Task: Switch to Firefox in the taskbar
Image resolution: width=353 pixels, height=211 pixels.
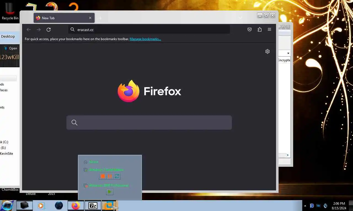Action: click(x=76, y=206)
